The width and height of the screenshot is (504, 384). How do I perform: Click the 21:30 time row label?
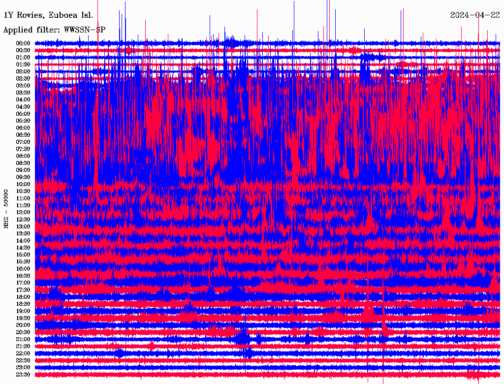[23, 346]
